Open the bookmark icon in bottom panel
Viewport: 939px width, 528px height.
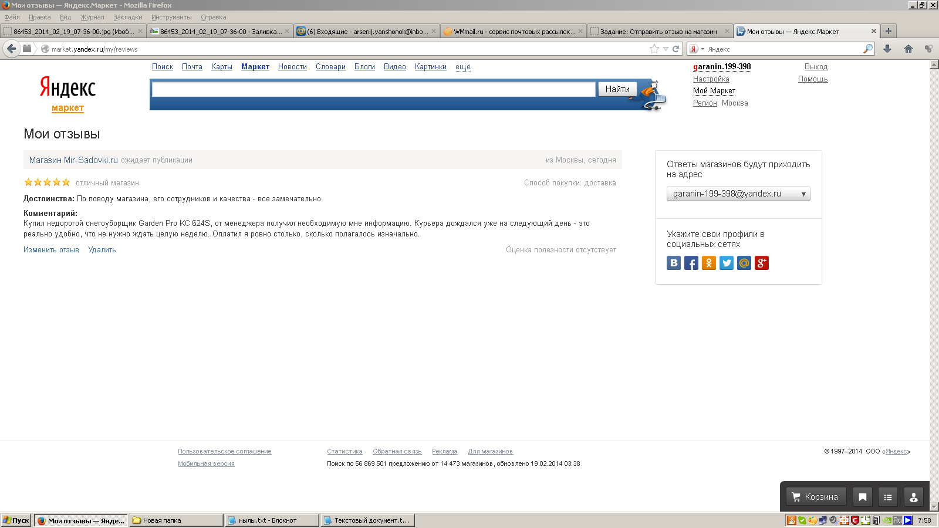pos(863,497)
